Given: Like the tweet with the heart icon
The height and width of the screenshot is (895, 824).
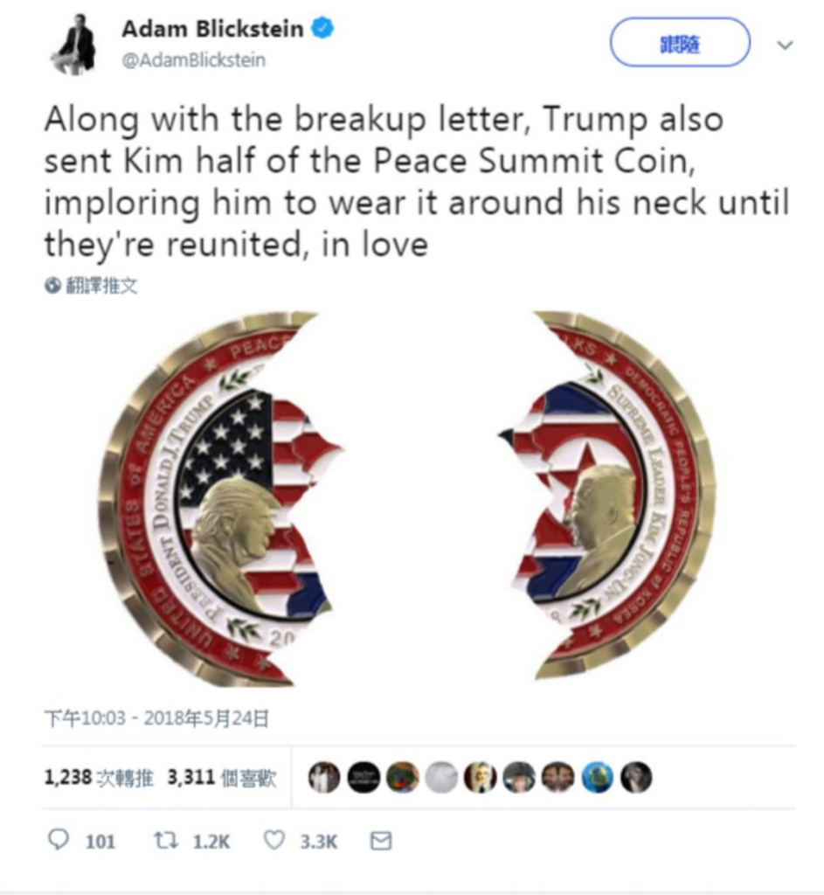Looking at the screenshot, I should click(x=274, y=840).
